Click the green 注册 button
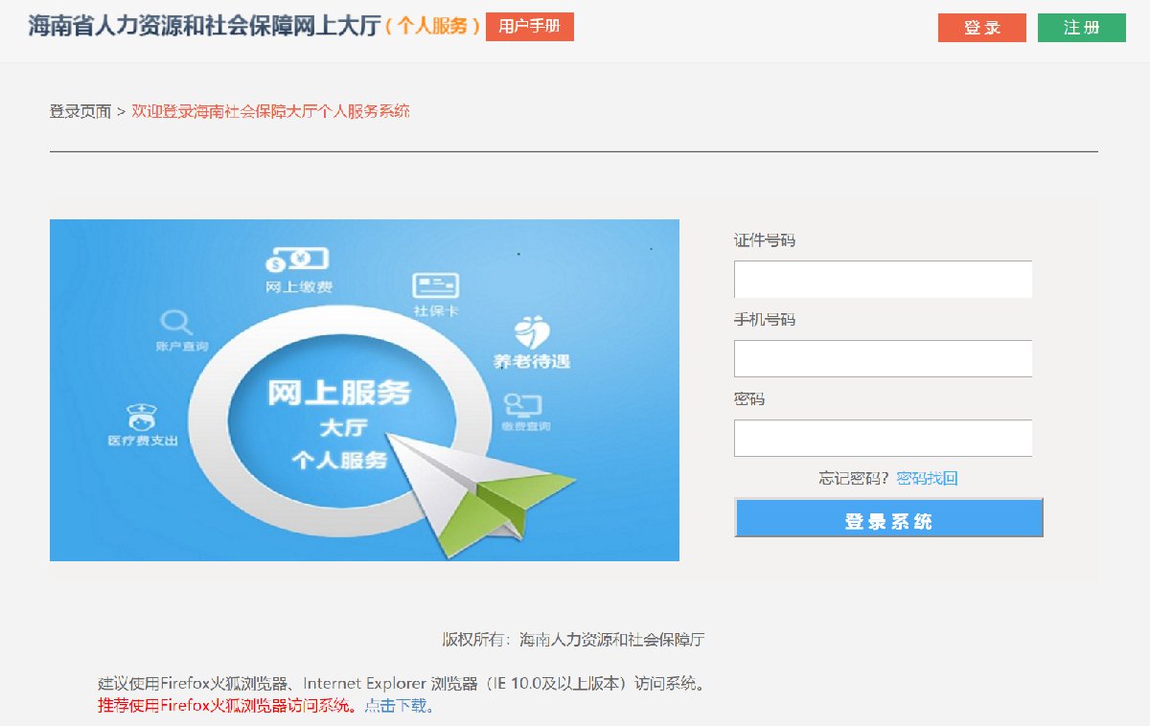The height and width of the screenshot is (726, 1150). pyautogui.click(x=1082, y=28)
